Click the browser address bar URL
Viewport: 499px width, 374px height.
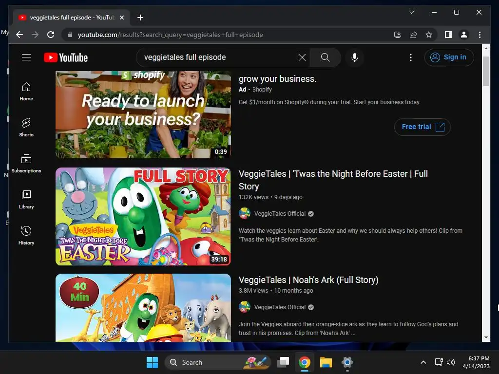click(170, 35)
